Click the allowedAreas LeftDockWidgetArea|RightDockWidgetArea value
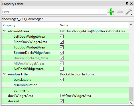The width and height of the screenshot is (134, 106). coord(94,31)
